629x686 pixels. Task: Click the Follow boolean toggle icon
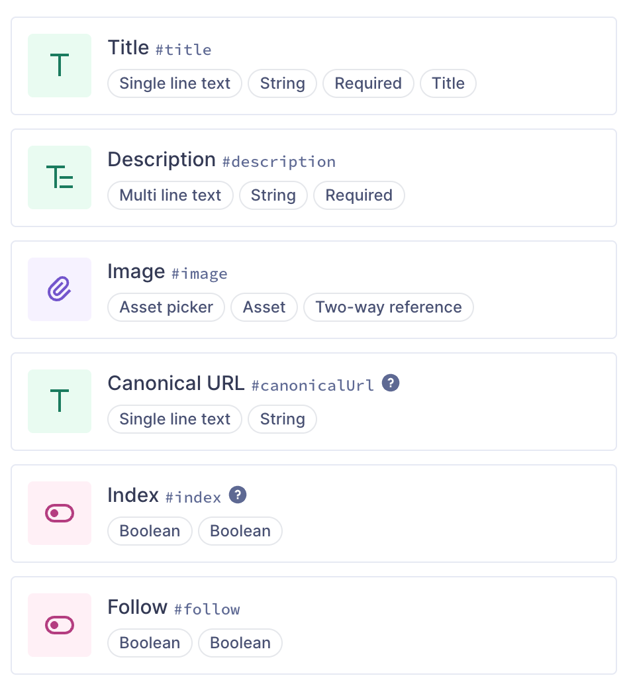coord(60,625)
